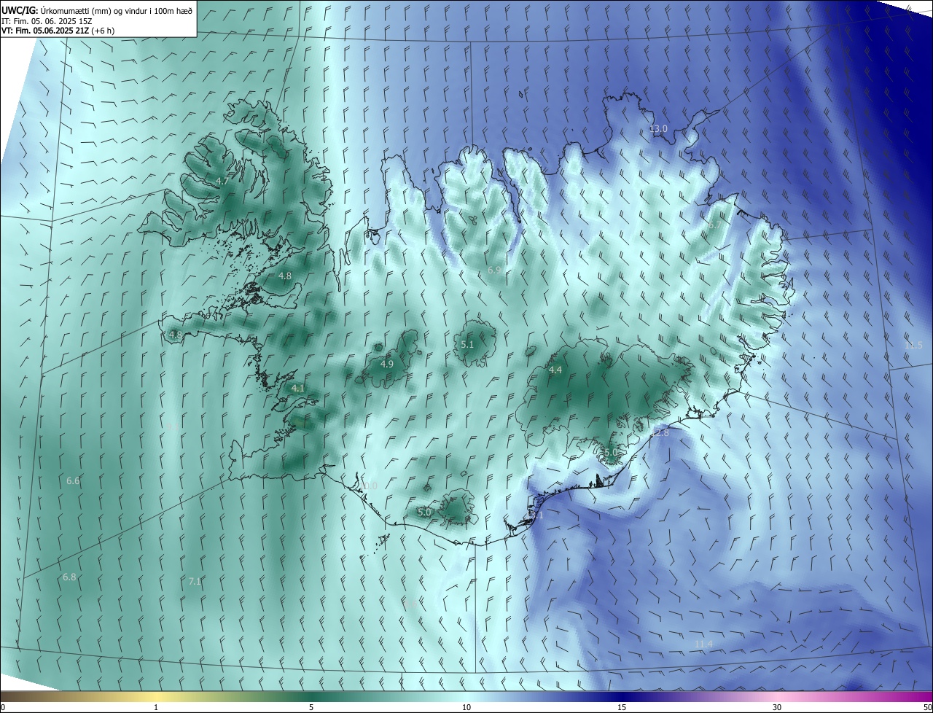Click the 6.6 value label
Viewport: 933px width, 713px height.
(x=73, y=481)
